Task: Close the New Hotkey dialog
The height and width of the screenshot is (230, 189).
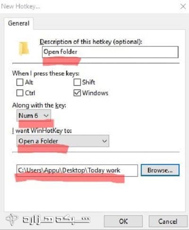Action: [183, 7]
